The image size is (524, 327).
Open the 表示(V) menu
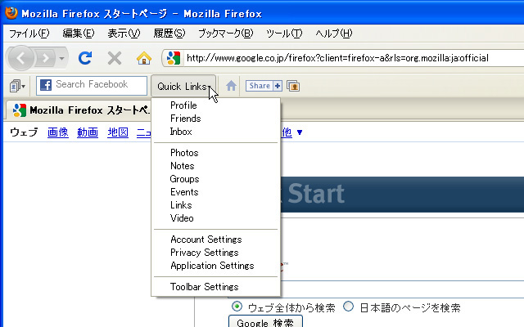(x=124, y=34)
